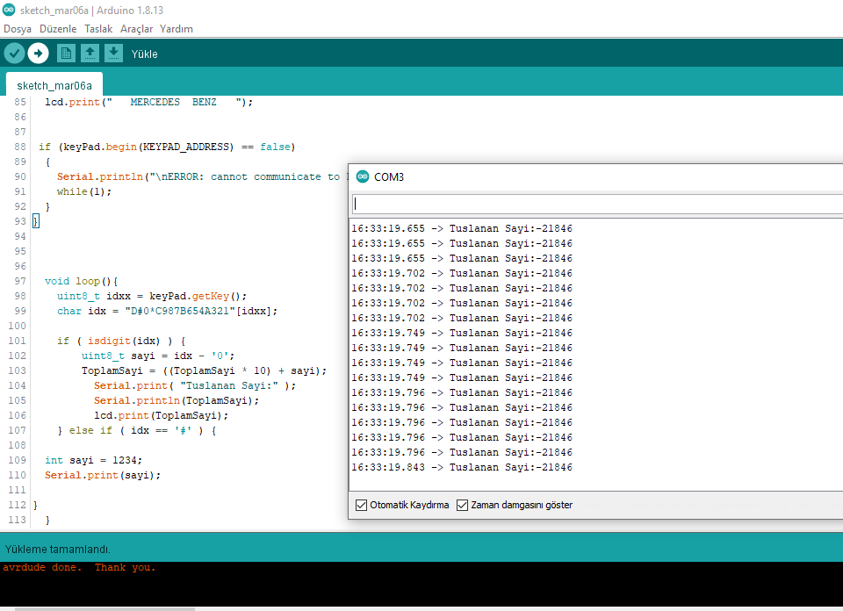Open the Dosya menu
The image size is (843, 611).
(18, 29)
